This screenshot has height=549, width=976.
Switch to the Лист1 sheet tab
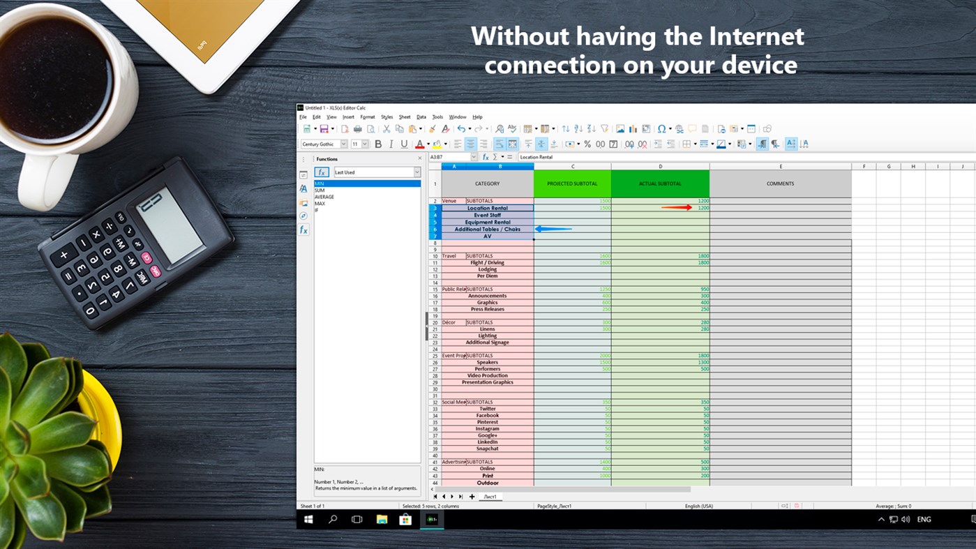[490, 496]
